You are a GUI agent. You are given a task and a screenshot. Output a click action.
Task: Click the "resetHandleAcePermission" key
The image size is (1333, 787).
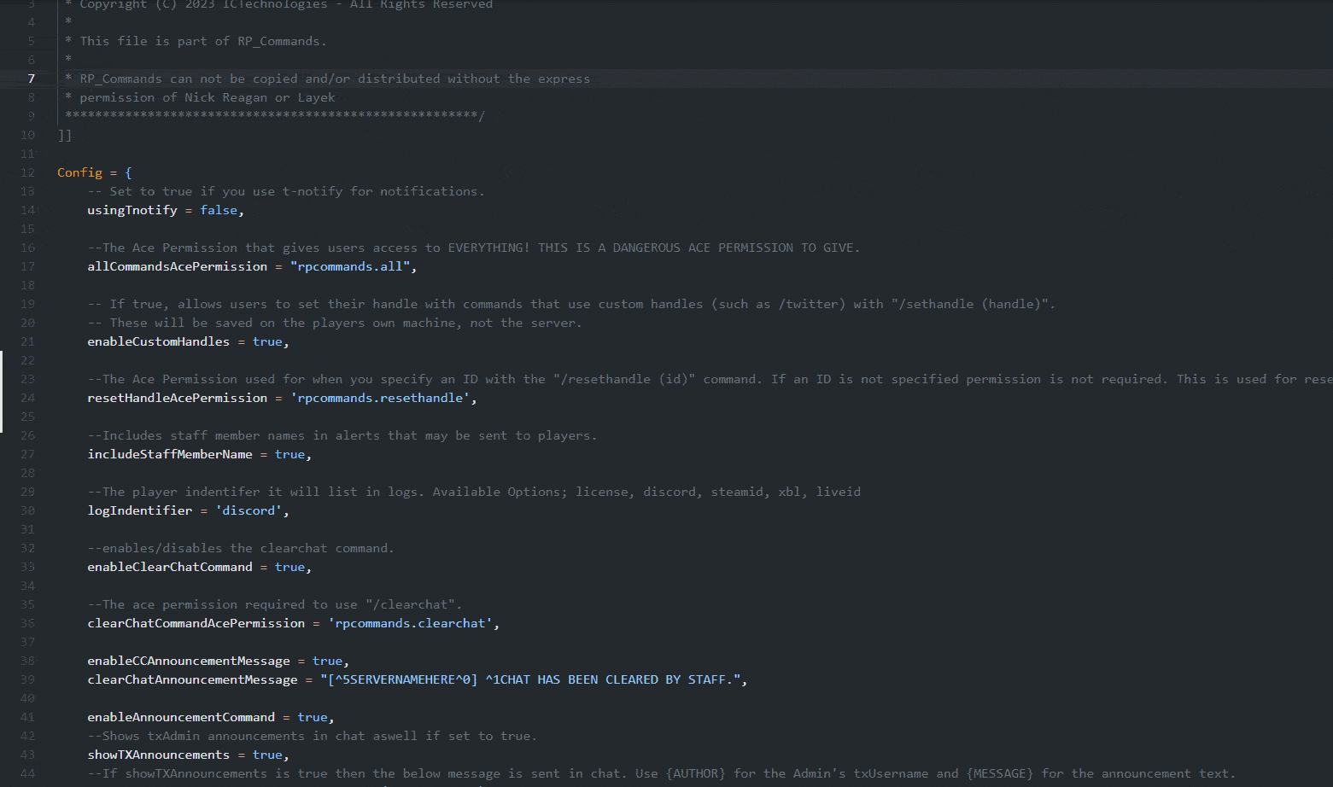pos(178,398)
